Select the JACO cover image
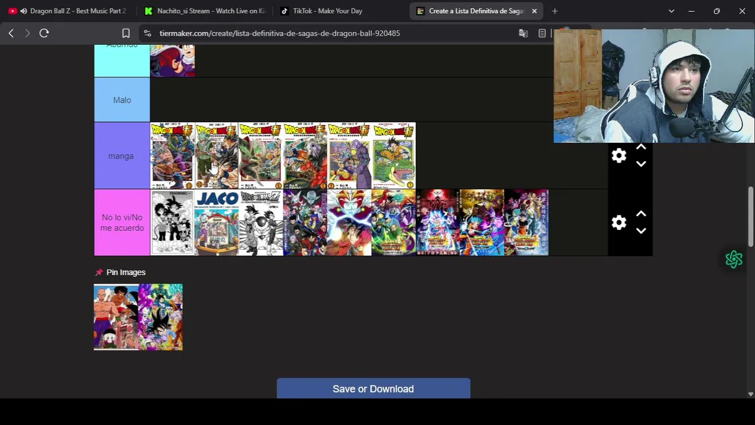This screenshot has height=425, width=755. (217, 223)
